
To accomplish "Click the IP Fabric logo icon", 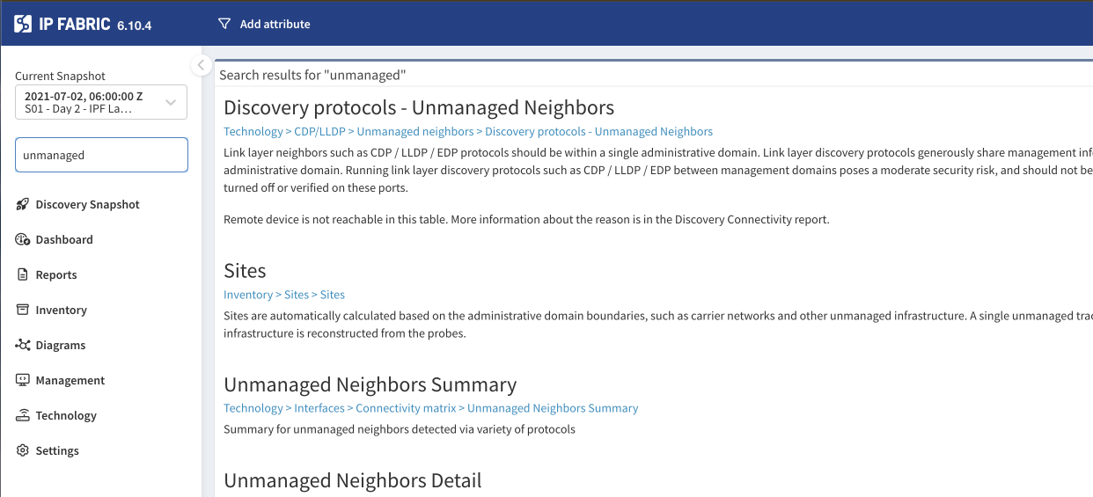I will pos(23,24).
